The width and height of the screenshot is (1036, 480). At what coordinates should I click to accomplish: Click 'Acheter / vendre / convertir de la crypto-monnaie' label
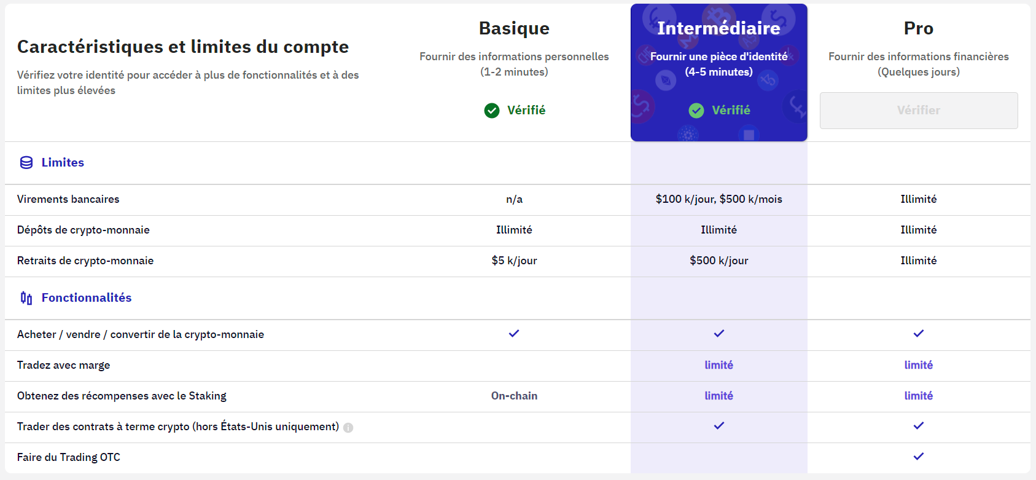click(141, 334)
